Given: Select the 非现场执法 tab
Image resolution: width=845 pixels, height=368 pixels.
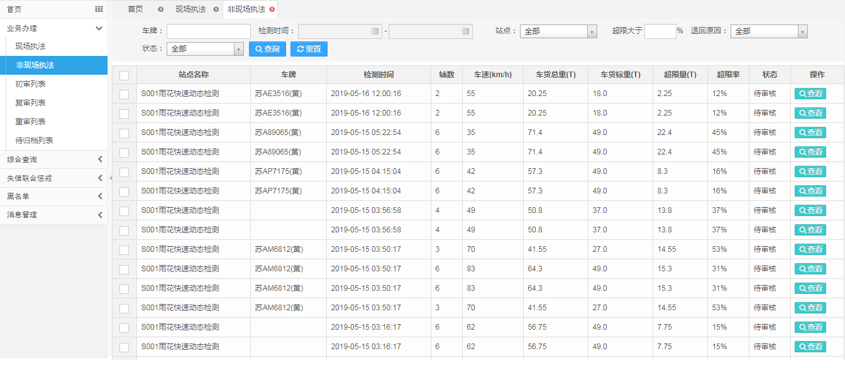Looking at the screenshot, I should 246,9.
